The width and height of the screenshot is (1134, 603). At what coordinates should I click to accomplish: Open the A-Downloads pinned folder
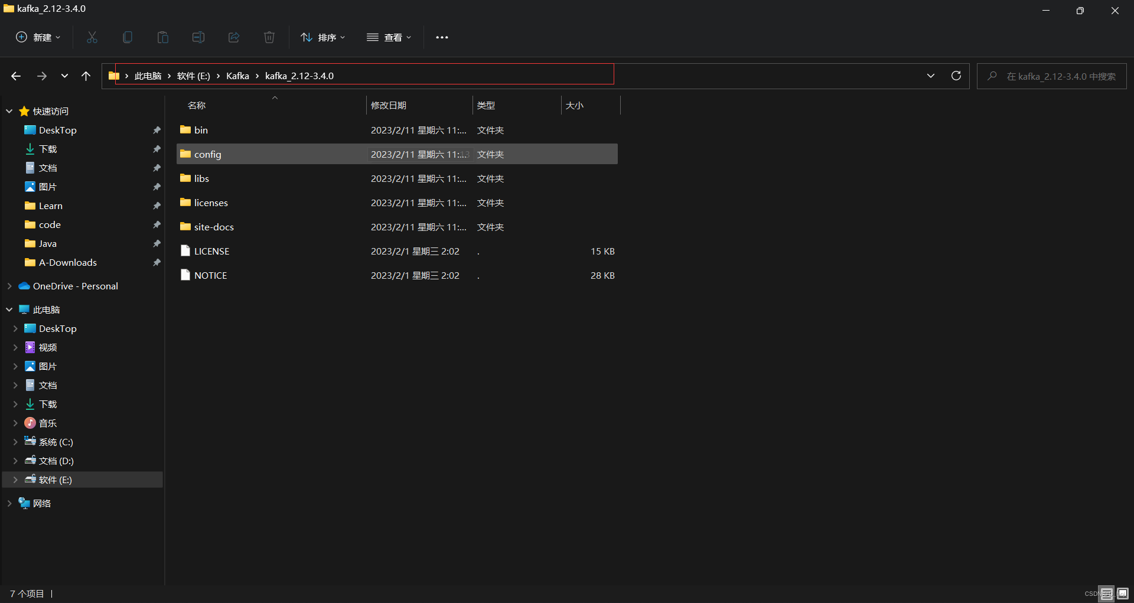[67, 262]
